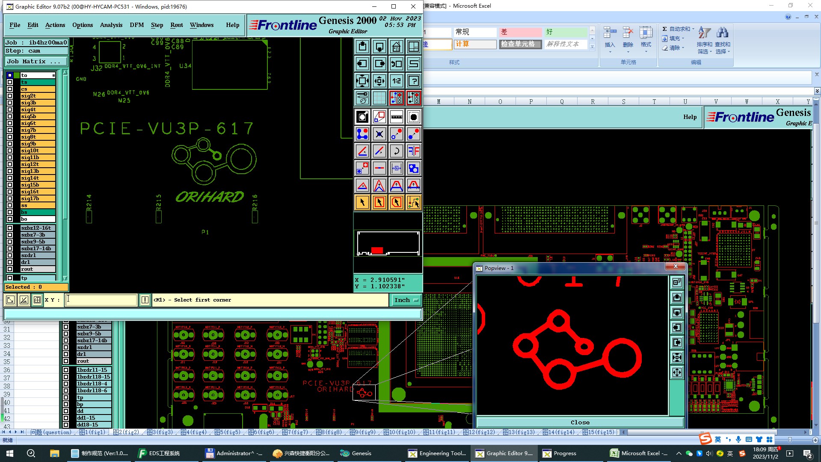Click Close button in Popview window
This screenshot has height=462, width=821.
click(x=580, y=422)
